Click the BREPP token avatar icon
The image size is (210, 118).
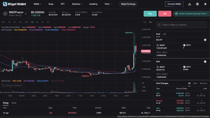pyautogui.click(x=5, y=14)
